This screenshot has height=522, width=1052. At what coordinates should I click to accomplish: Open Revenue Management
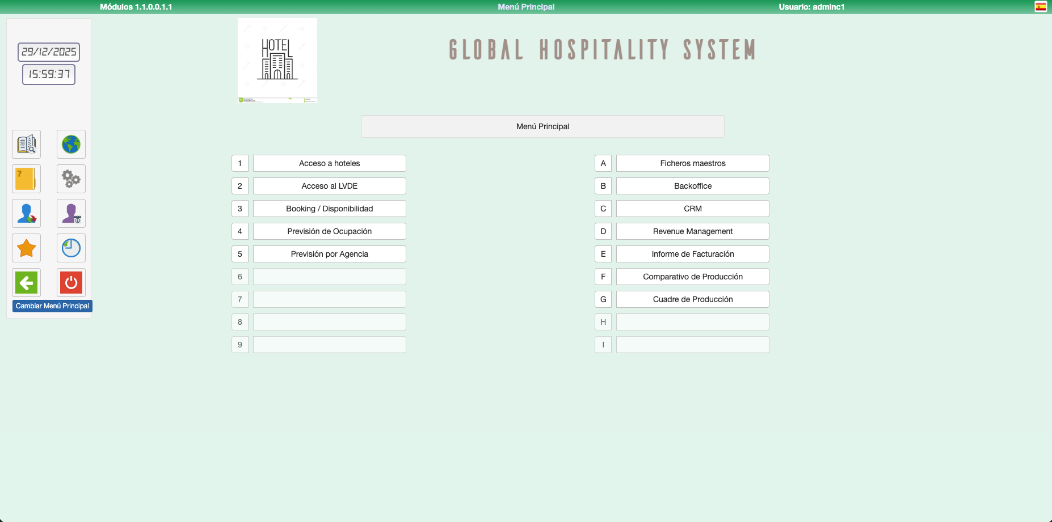pos(692,231)
